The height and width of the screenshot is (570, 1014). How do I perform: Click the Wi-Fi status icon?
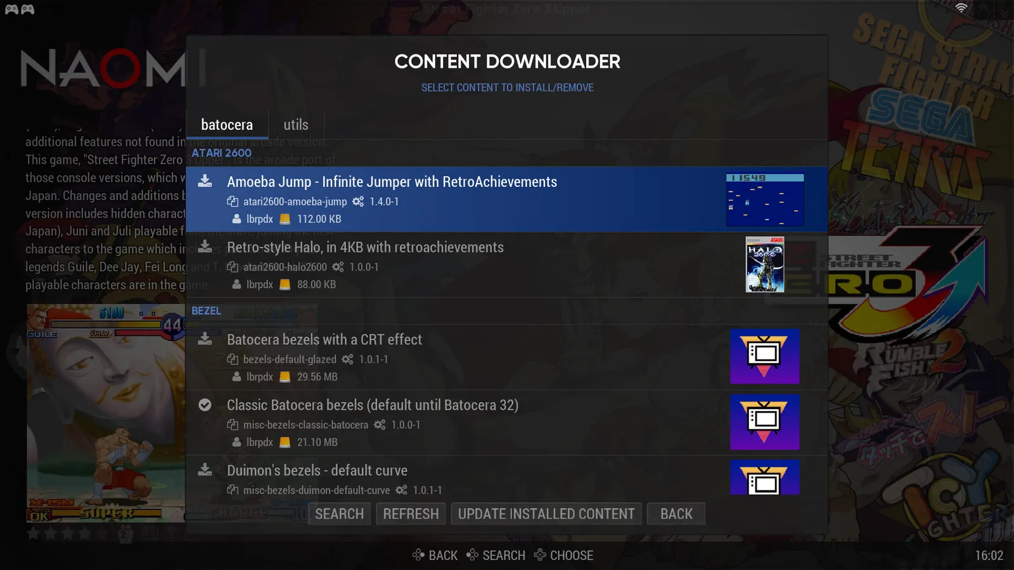tap(961, 8)
